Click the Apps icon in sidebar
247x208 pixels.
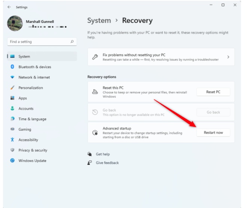(12, 98)
